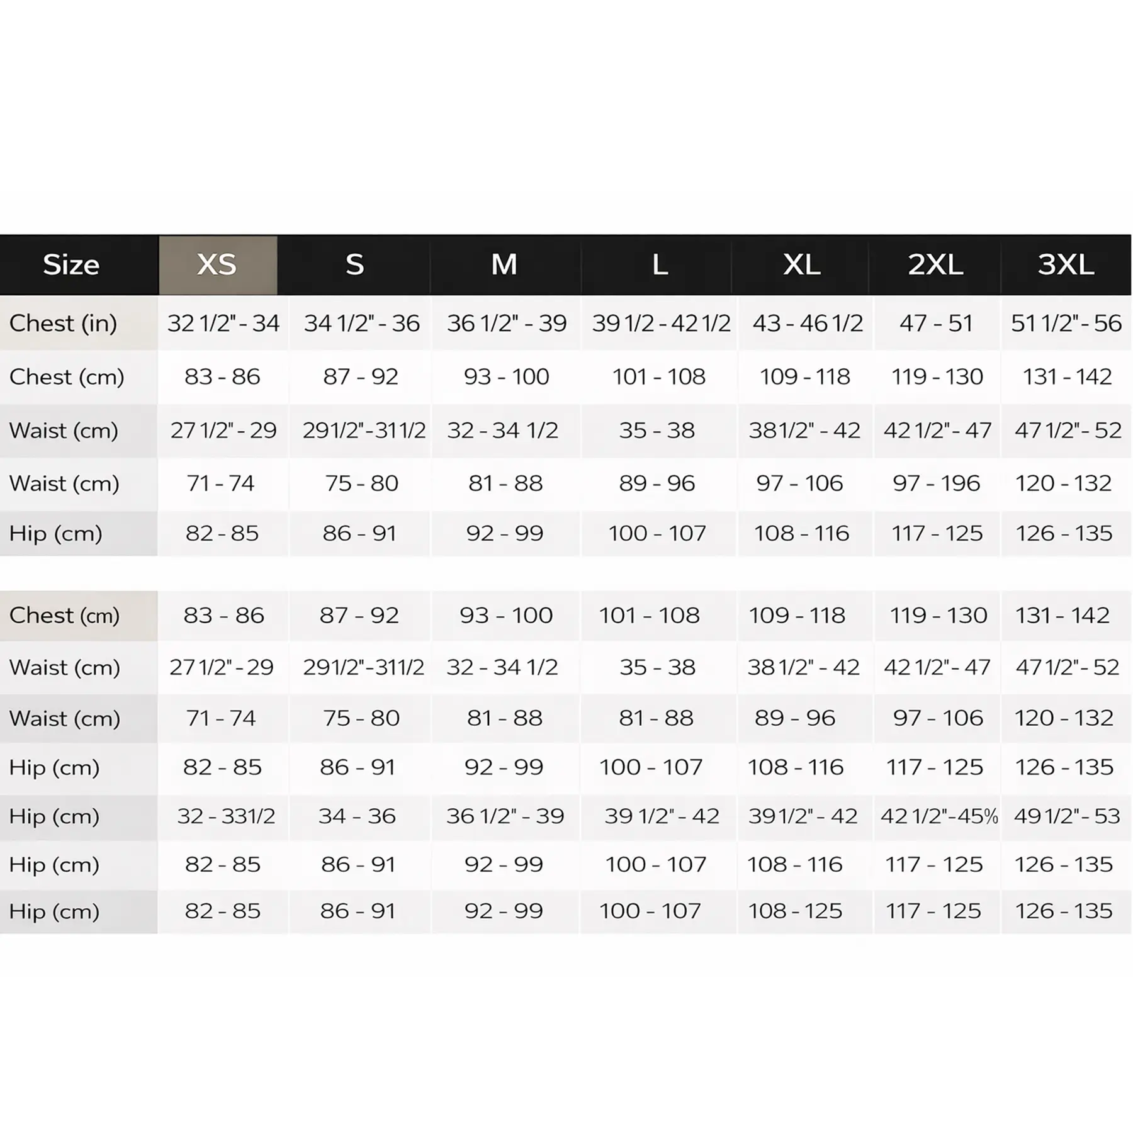Select the 47 - 51 chest cell
This screenshot has width=1133, height=1133.
(936, 324)
